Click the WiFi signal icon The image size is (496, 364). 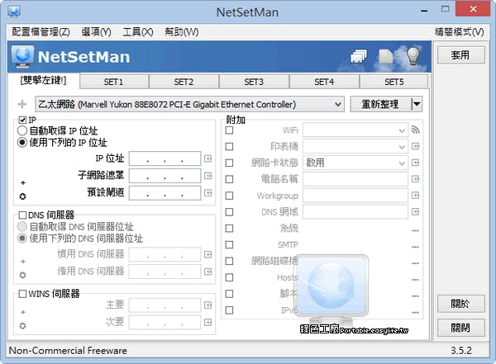point(415,130)
